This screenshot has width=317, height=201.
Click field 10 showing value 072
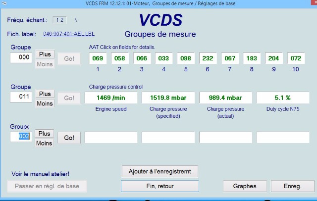pyautogui.click(x=296, y=58)
